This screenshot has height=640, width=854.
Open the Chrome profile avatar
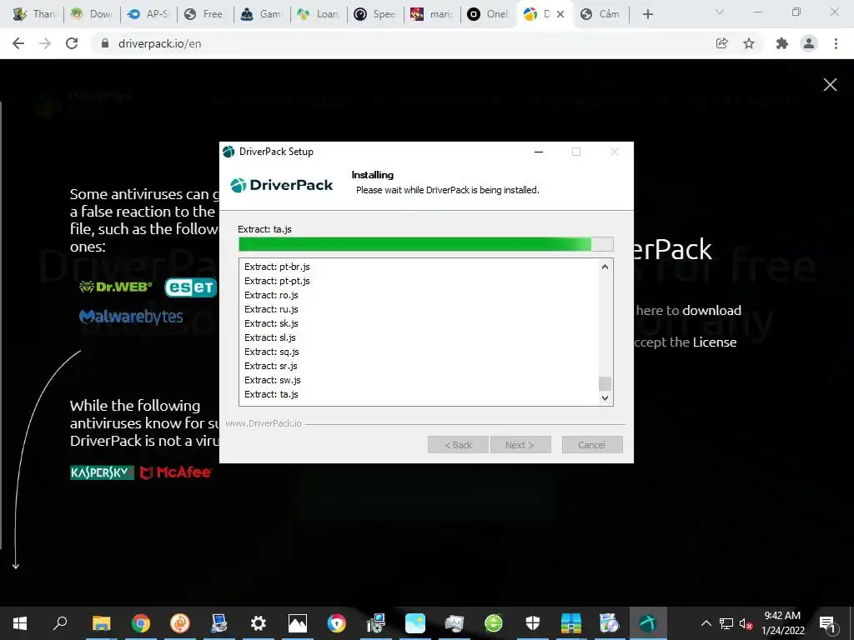pos(809,43)
